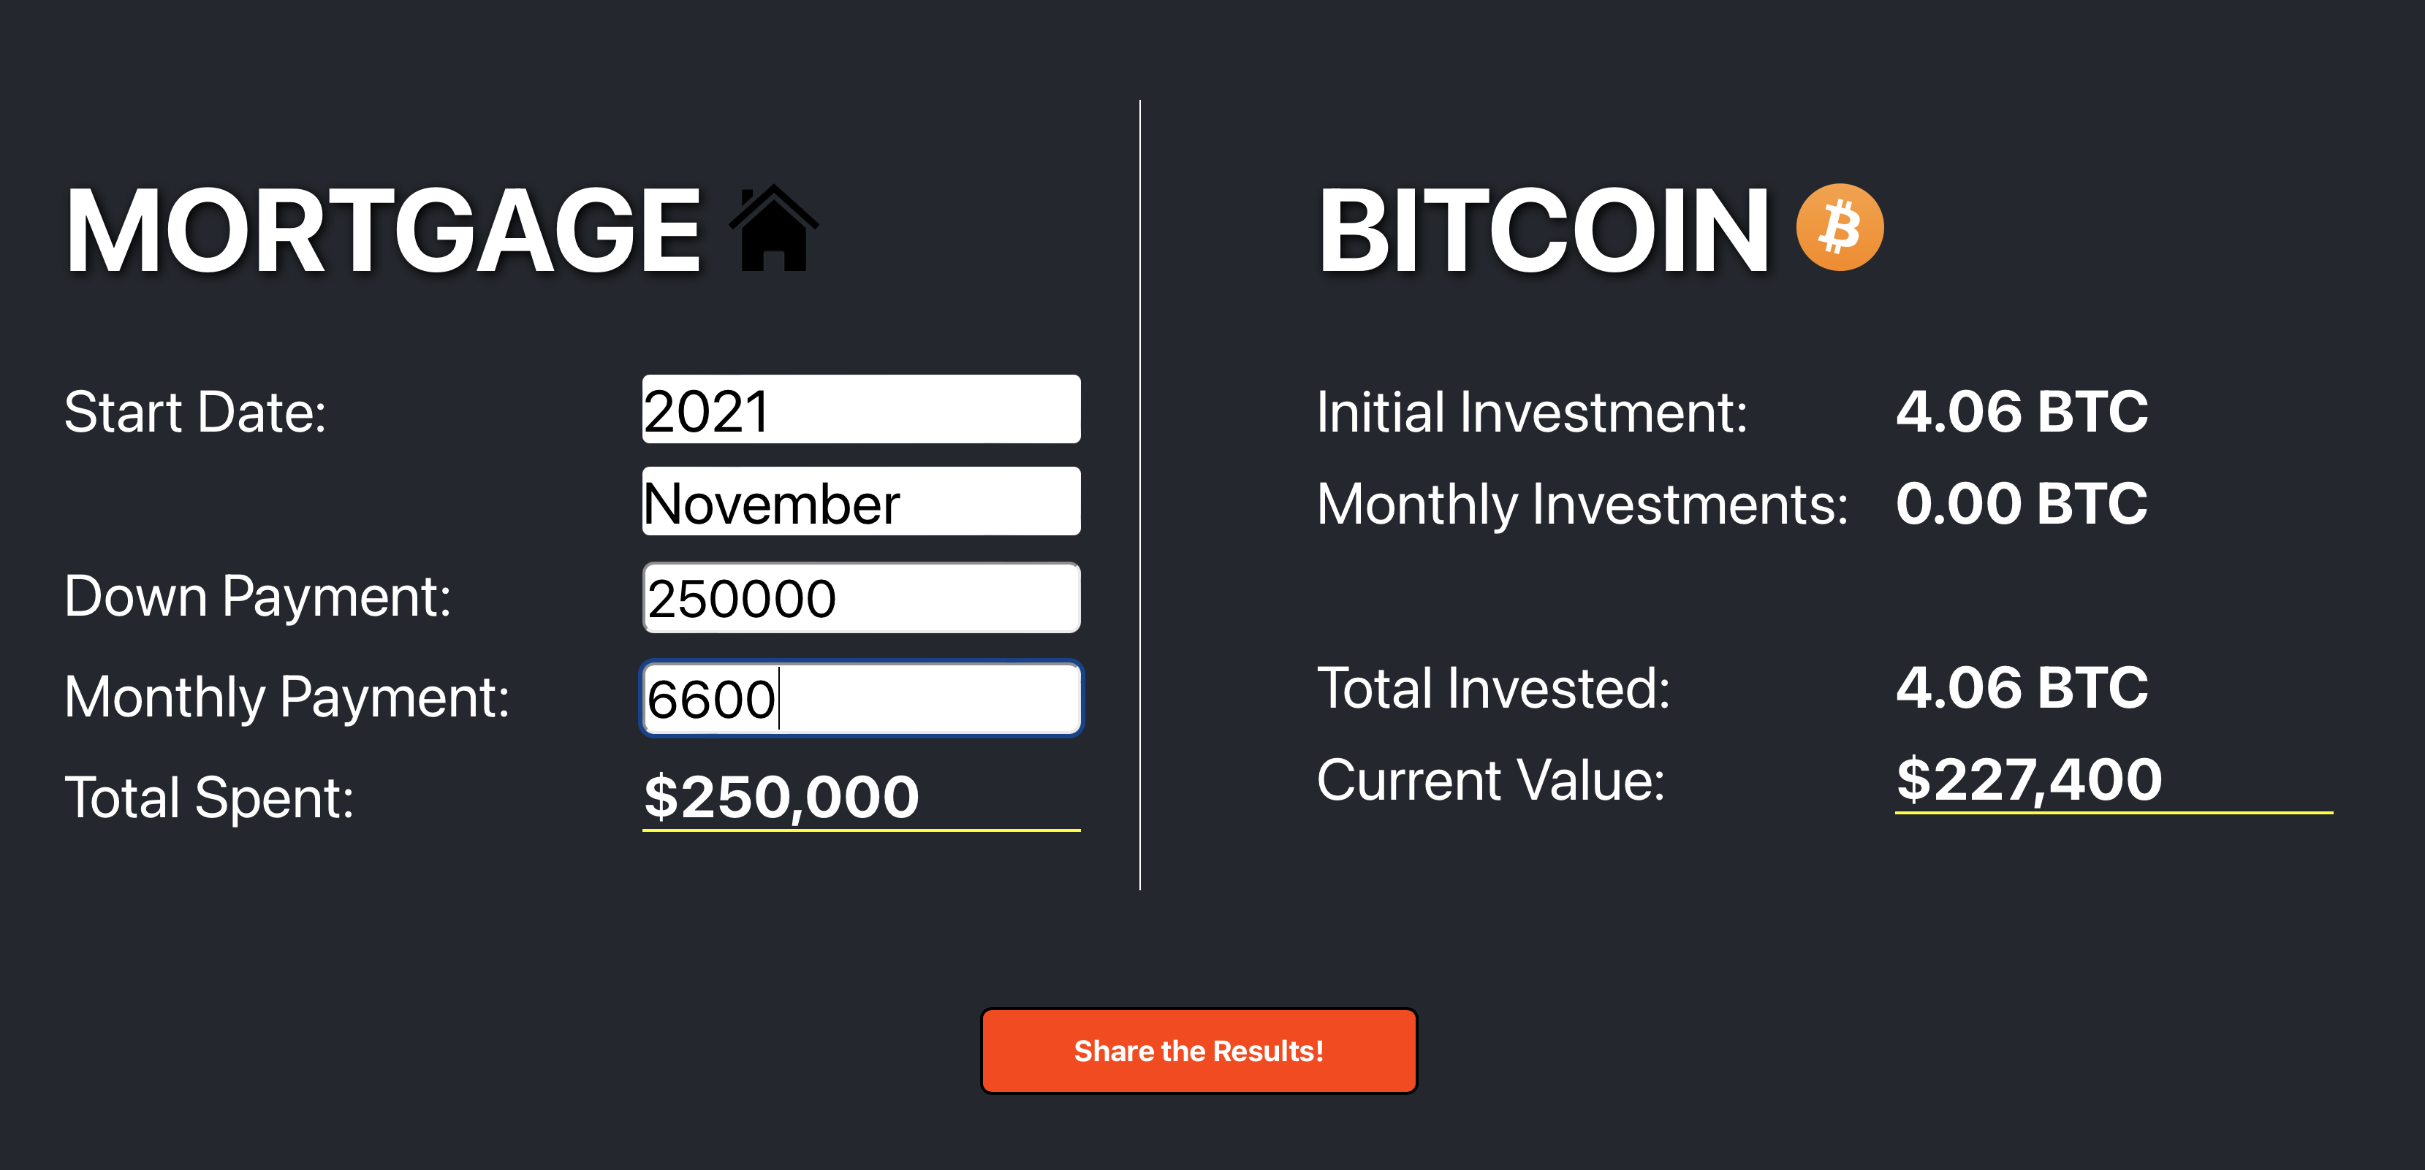Click the Current Value label
The image size is (2425, 1170).
pos(1492,779)
